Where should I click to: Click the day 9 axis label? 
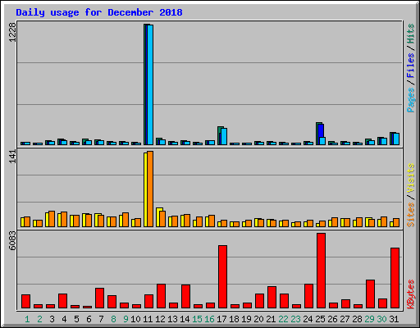click(x=126, y=319)
